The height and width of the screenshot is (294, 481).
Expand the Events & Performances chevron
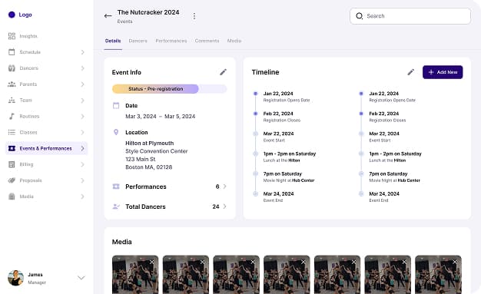click(x=82, y=148)
